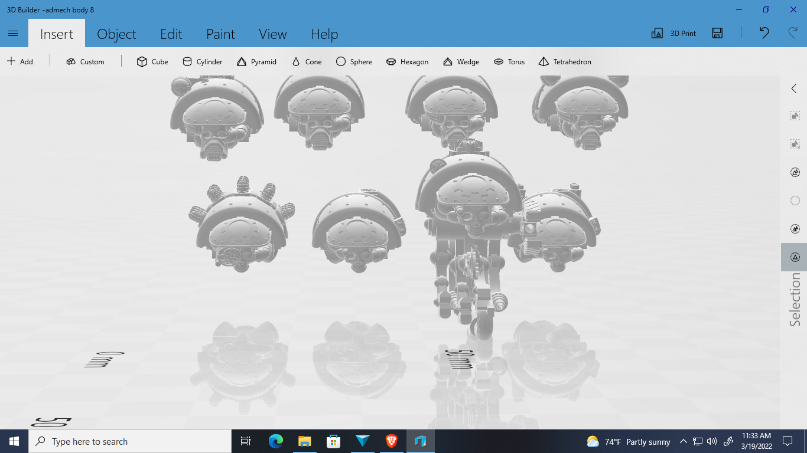Switch to the Insert tab
Image resolution: width=807 pixels, height=453 pixels.
57,34
